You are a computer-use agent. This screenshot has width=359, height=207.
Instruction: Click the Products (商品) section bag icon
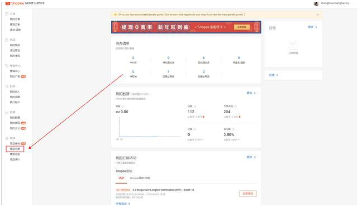7,40
